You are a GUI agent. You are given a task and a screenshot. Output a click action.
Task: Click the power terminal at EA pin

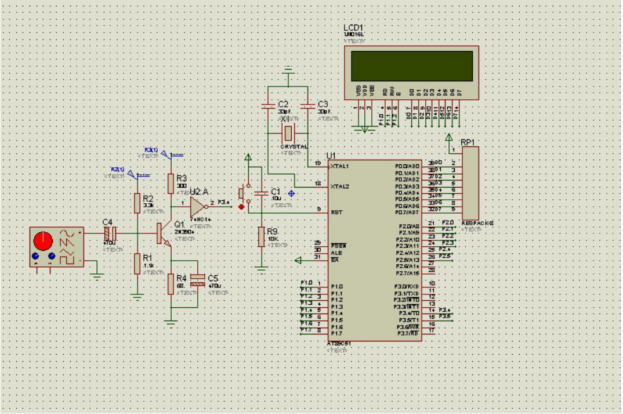click(298, 261)
